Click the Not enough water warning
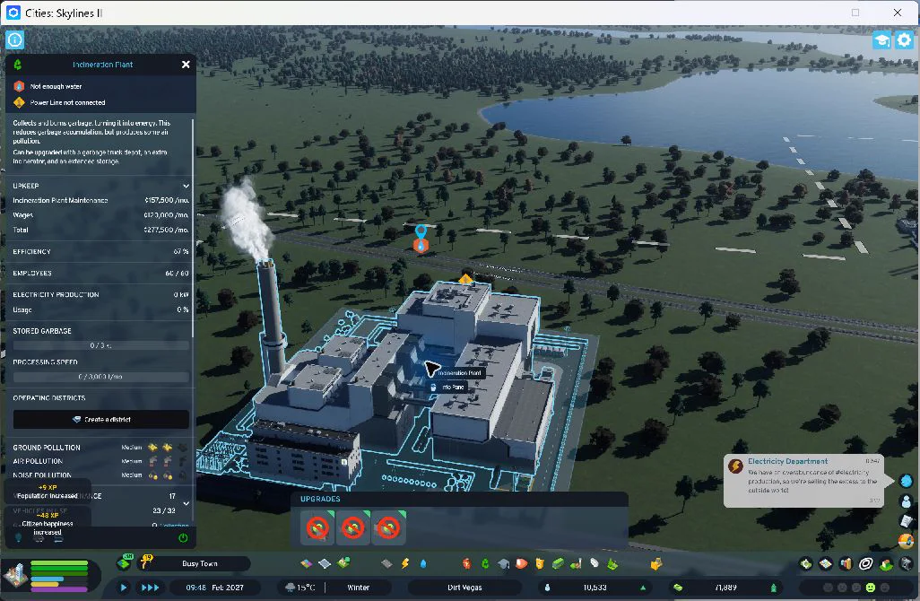 56,86
